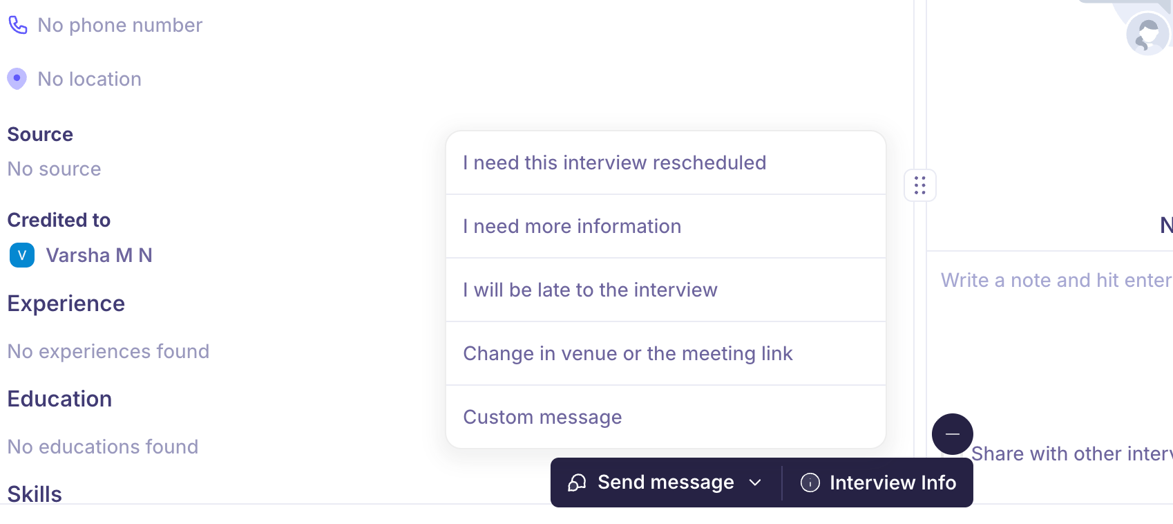The height and width of the screenshot is (524, 1173).
Task: Click the dark minus collapse button
Action: coord(952,434)
